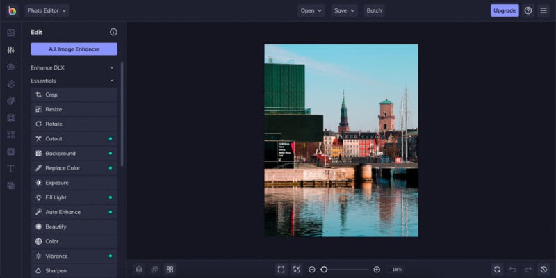Select the Exposure option
556x278 pixels.
point(74,183)
